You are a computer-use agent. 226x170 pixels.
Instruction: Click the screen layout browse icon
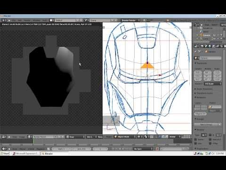[x=51, y=20]
